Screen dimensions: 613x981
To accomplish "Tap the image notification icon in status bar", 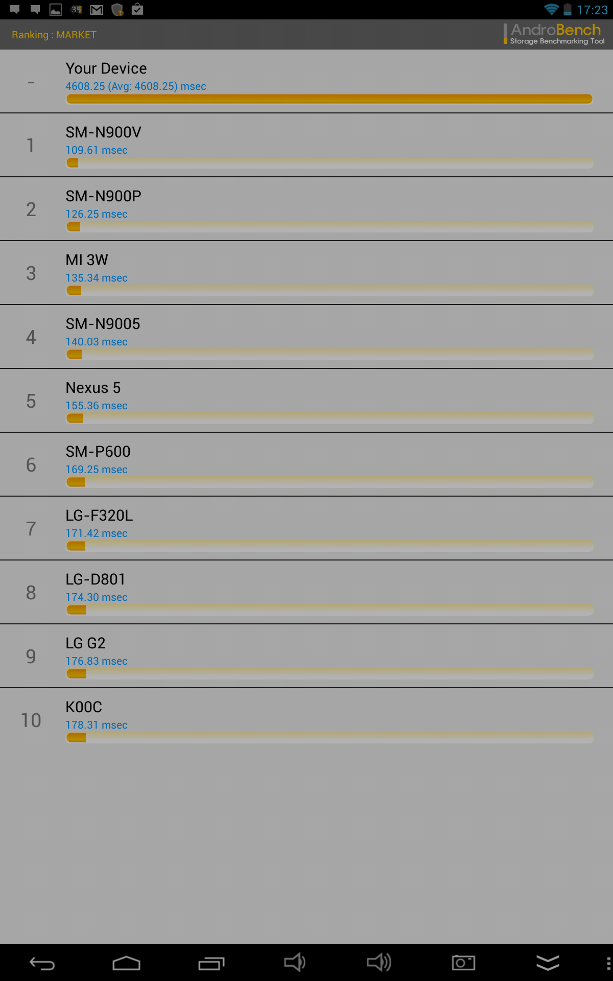I will [x=56, y=9].
